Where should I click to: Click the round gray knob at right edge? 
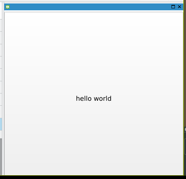pyautogui.click(x=185, y=129)
